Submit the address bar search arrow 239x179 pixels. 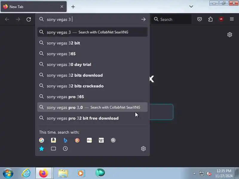tap(143, 19)
